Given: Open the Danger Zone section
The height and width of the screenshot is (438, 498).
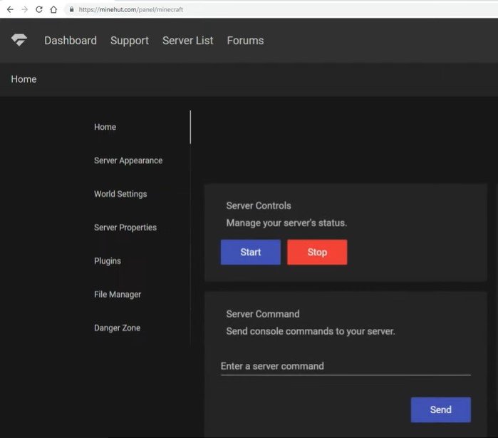Looking at the screenshot, I should click(117, 328).
